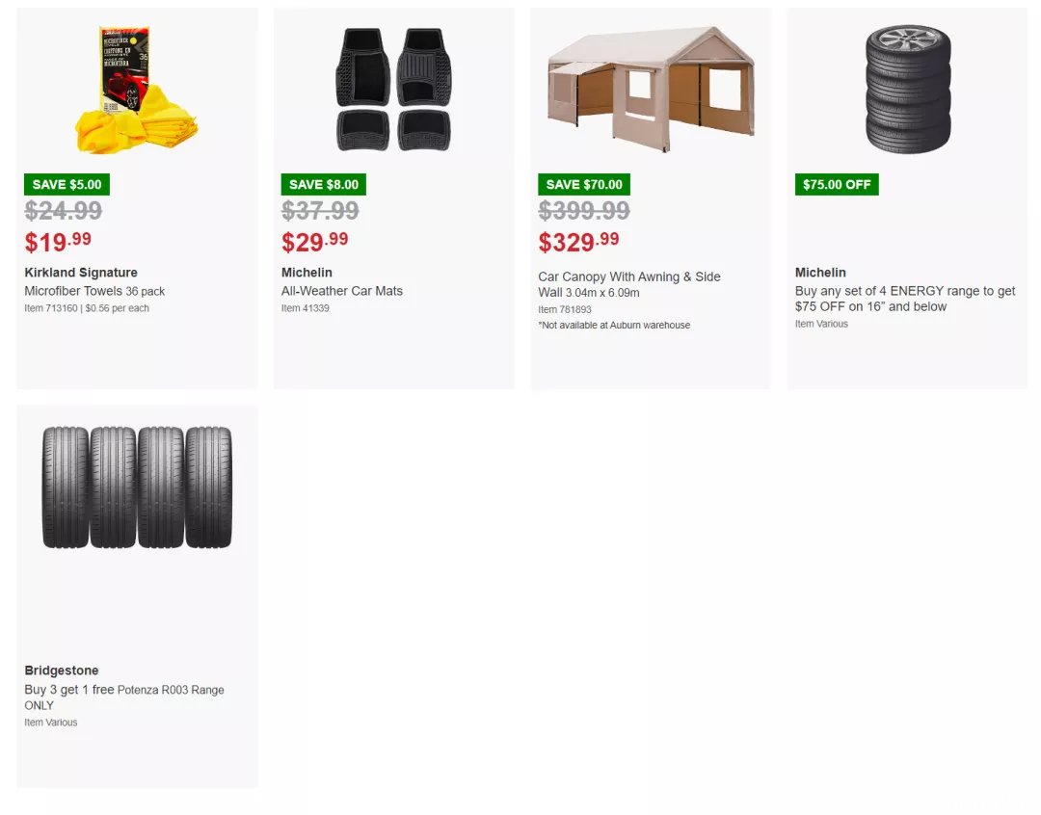Click the SAVE $5.00 badge
The width and height of the screenshot is (1041, 815).
click(x=67, y=185)
